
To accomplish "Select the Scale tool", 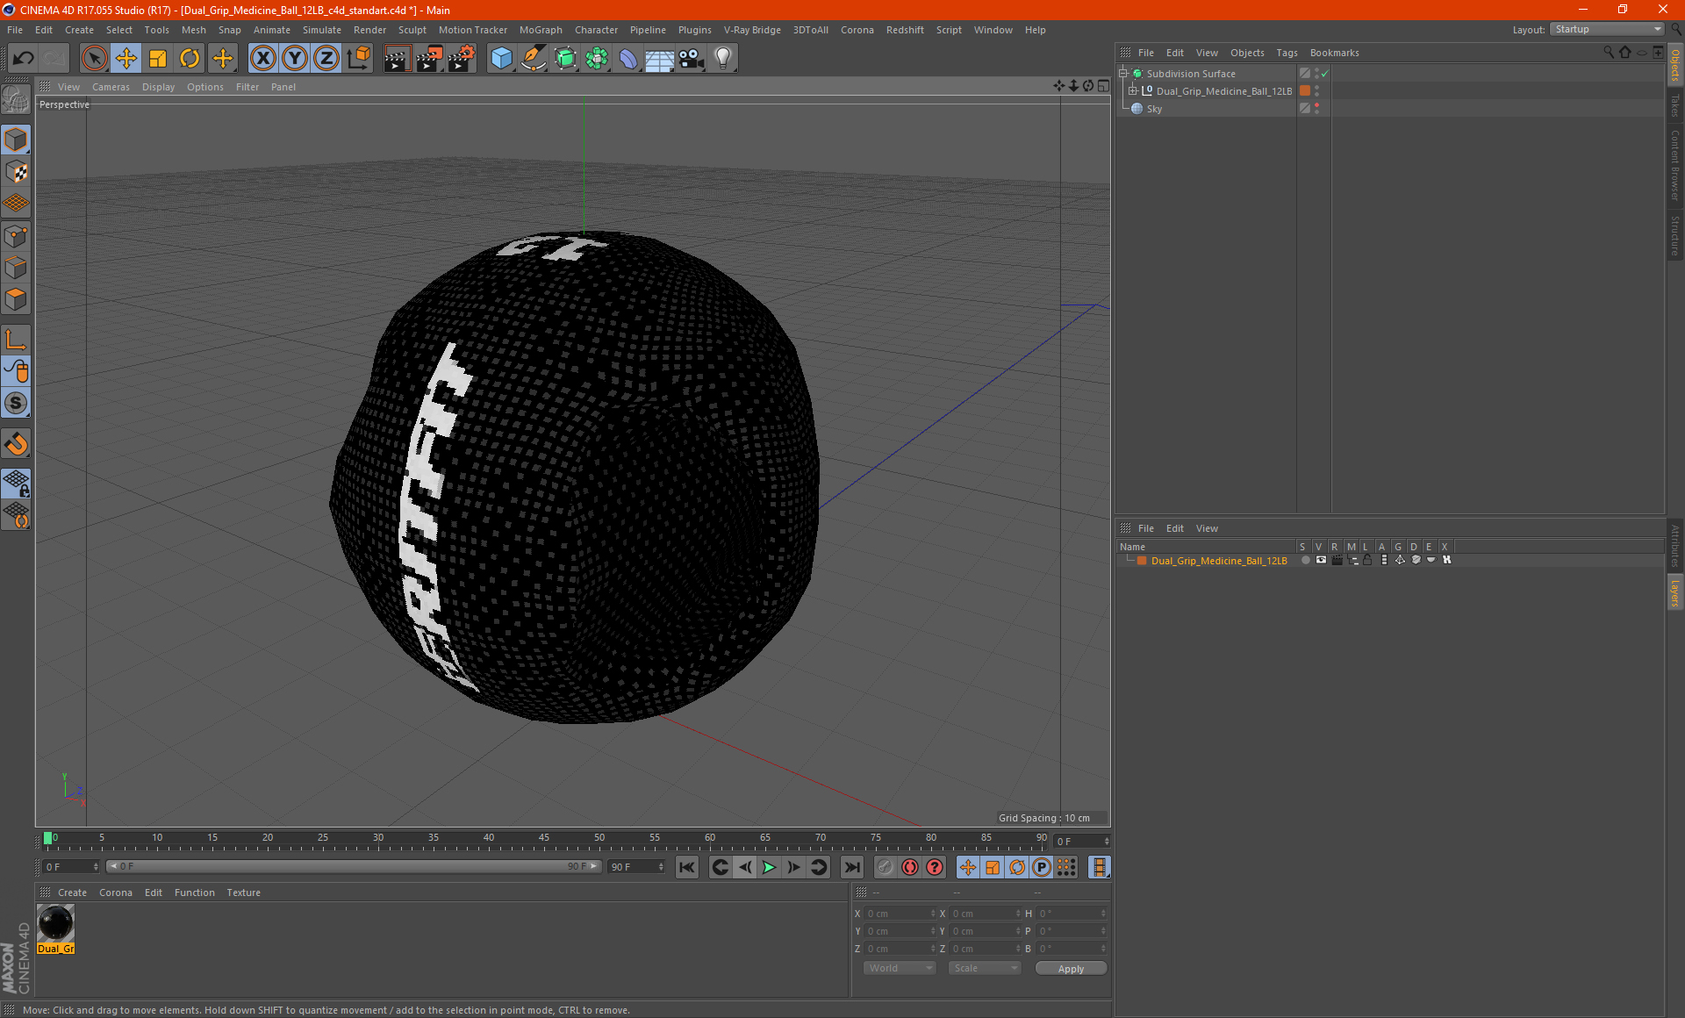I will tap(158, 59).
